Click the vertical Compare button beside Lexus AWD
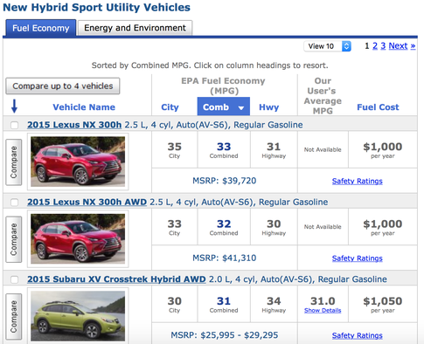The width and height of the screenshot is (424, 344). (14, 239)
